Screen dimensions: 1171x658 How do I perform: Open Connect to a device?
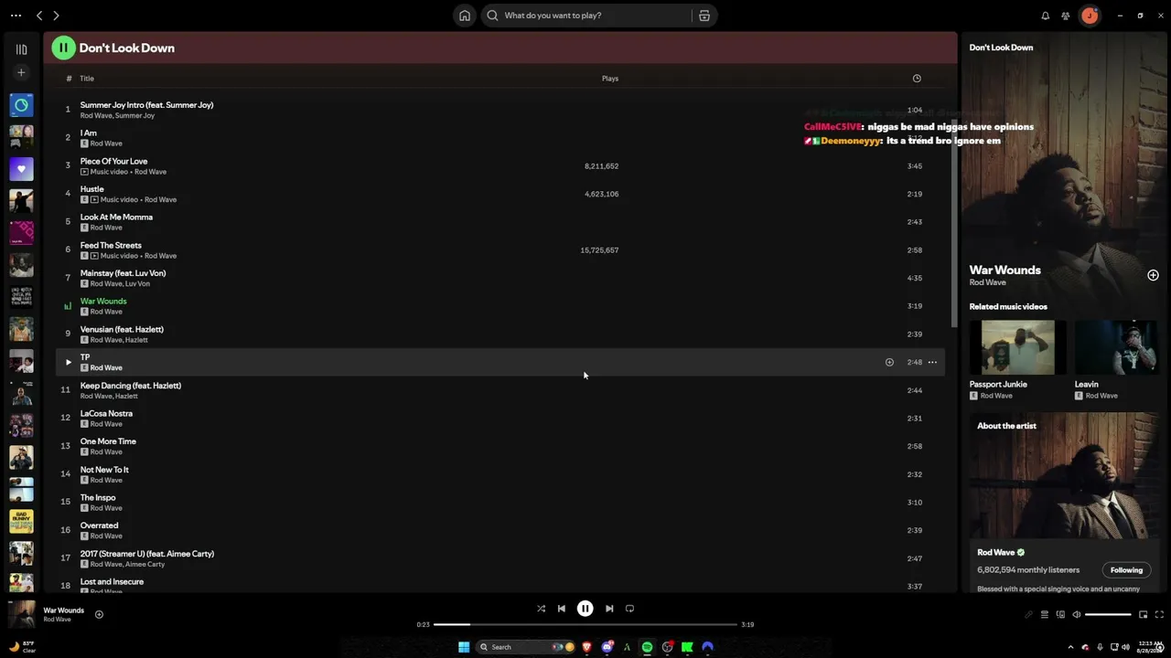(1060, 615)
